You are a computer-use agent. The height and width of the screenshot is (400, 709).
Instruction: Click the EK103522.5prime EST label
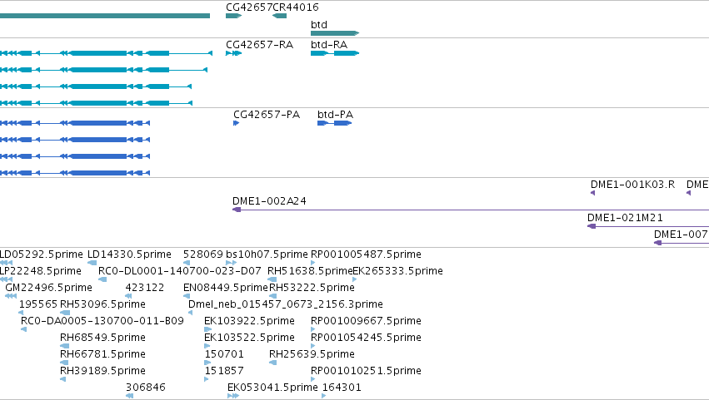click(x=249, y=338)
